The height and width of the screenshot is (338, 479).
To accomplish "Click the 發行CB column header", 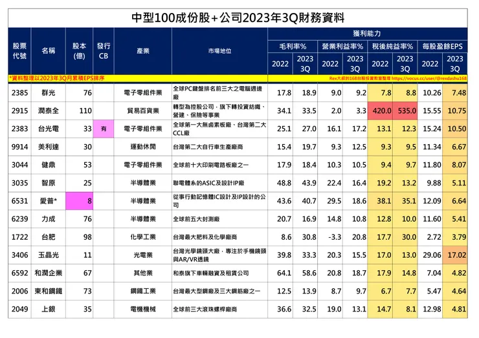I will click(x=104, y=51).
